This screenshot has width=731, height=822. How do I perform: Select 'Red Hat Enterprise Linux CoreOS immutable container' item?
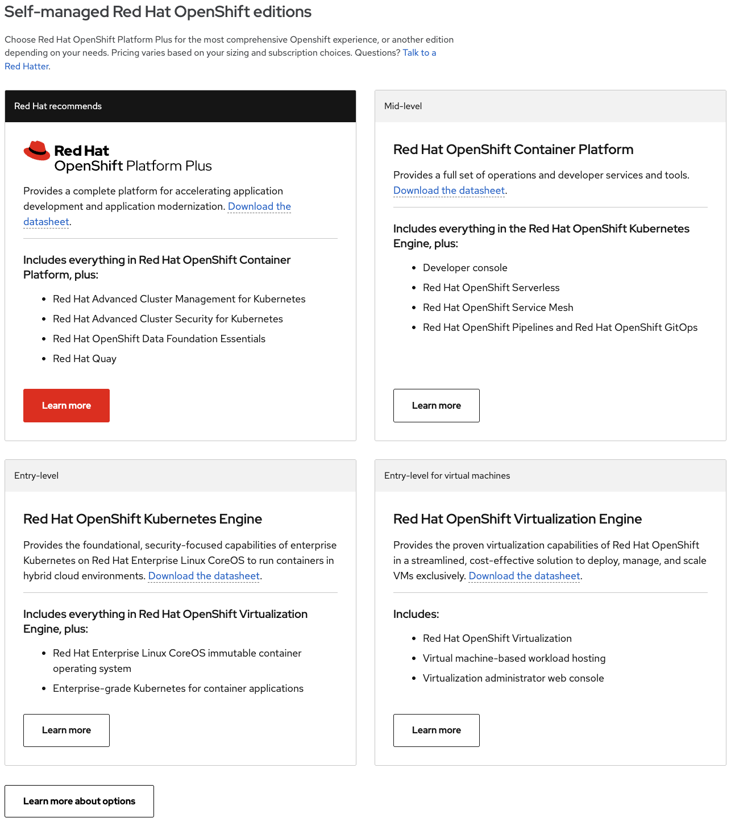[x=177, y=661]
